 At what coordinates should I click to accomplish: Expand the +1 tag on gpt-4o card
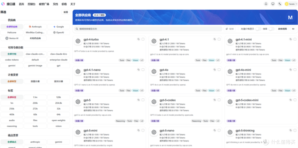pyautogui.click(x=218, y=91)
